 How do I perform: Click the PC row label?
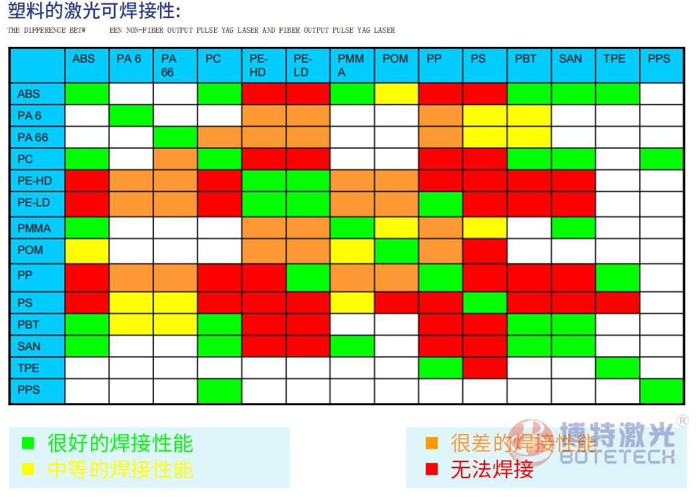click(37, 159)
